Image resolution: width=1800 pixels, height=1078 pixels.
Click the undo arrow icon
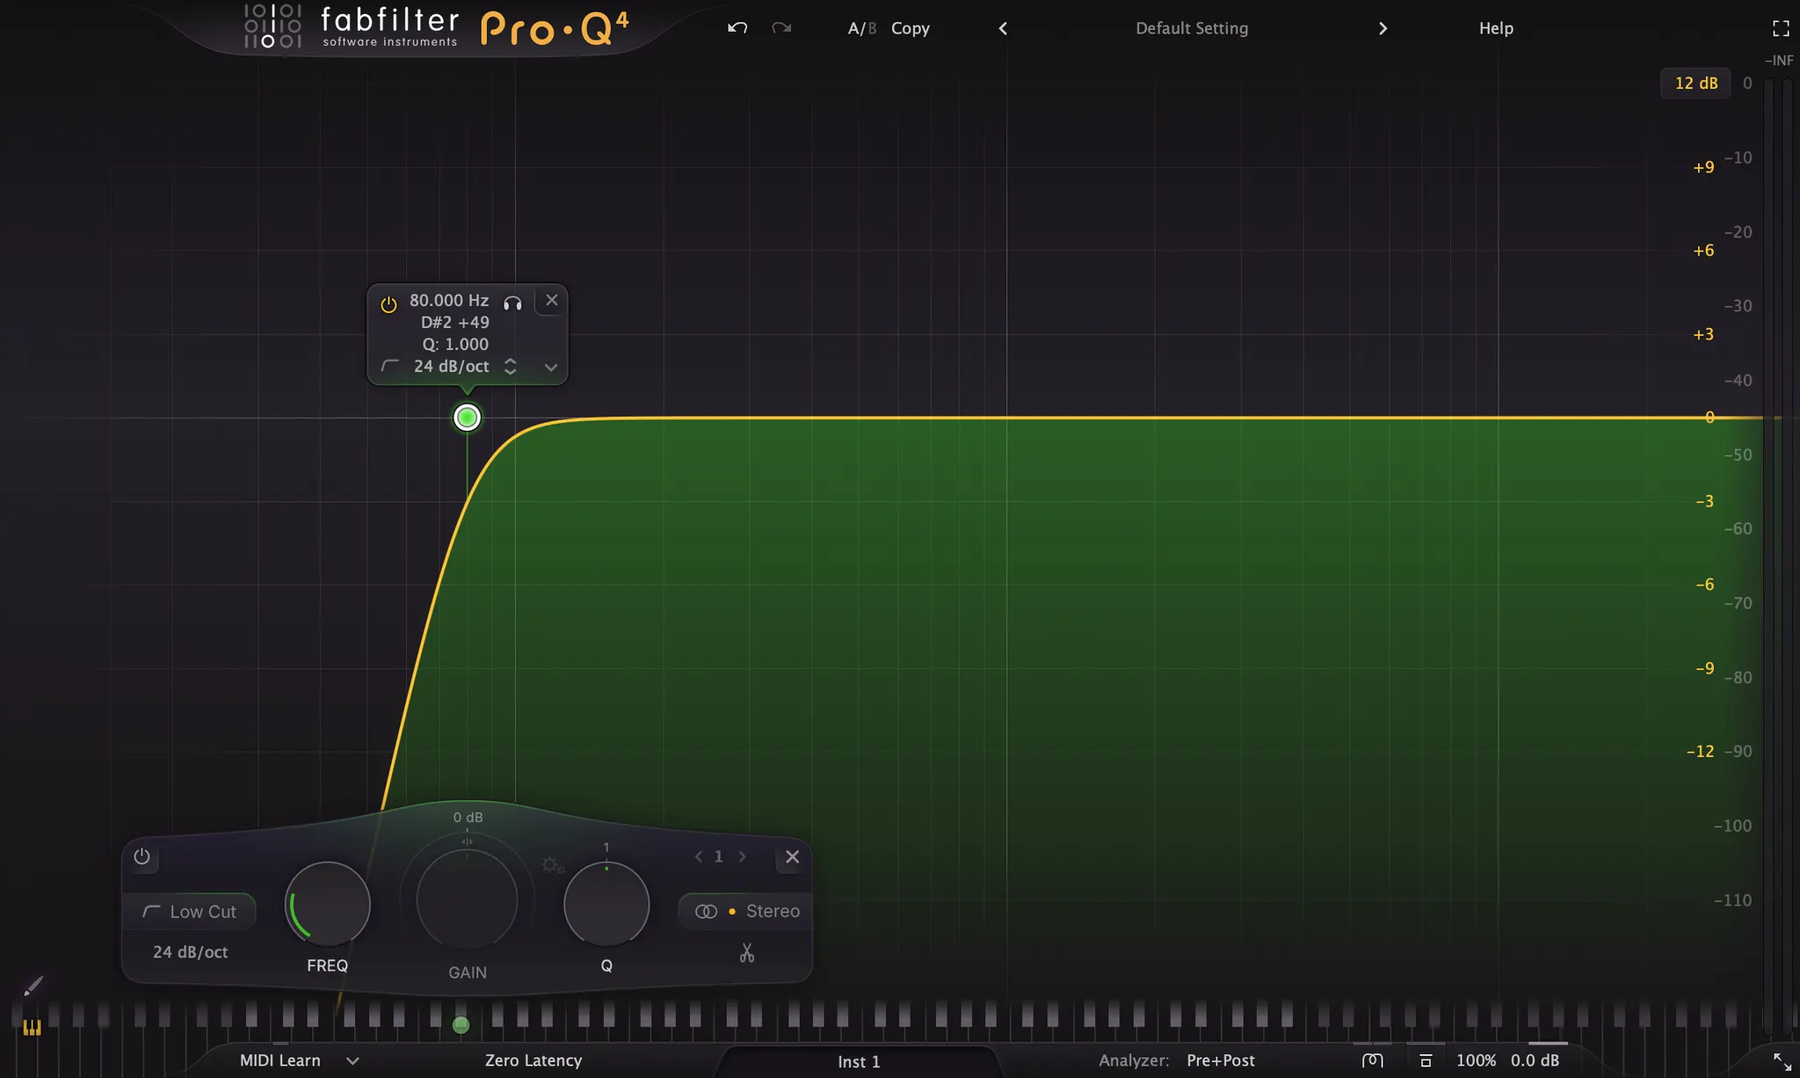pyautogui.click(x=737, y=28)
